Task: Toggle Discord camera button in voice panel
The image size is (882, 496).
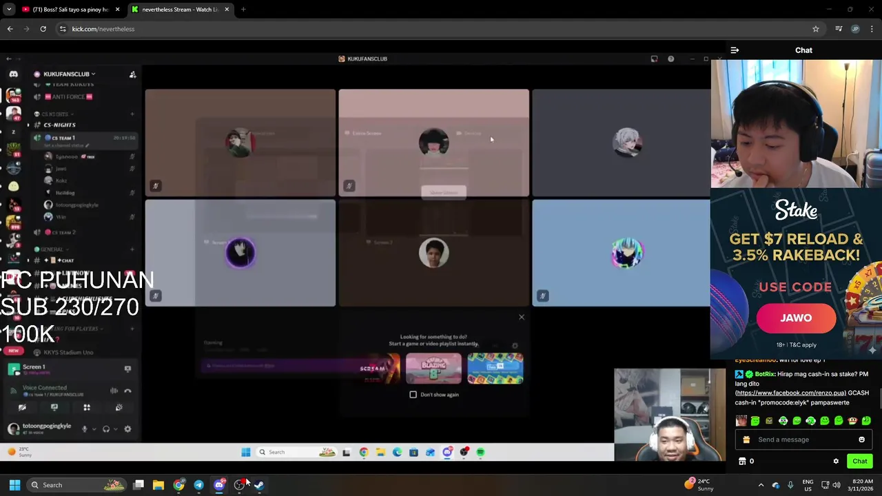Action: [22, 408]
